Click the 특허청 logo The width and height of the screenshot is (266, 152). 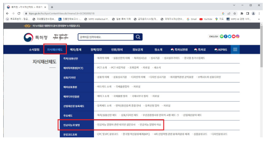[36, 37]
